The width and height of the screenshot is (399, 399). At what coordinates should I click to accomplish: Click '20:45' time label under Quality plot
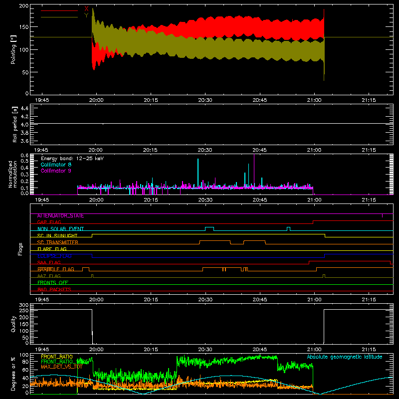[260, 350]
